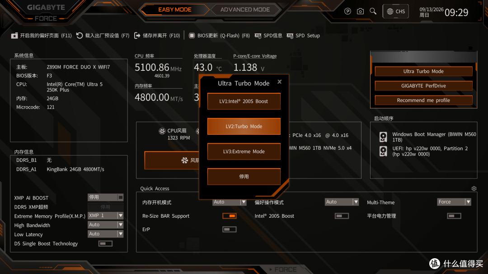Click the Intel Core Ultra 5 250K Plus text
Viewport: 488px width, 274px height.
pos(75,87)
